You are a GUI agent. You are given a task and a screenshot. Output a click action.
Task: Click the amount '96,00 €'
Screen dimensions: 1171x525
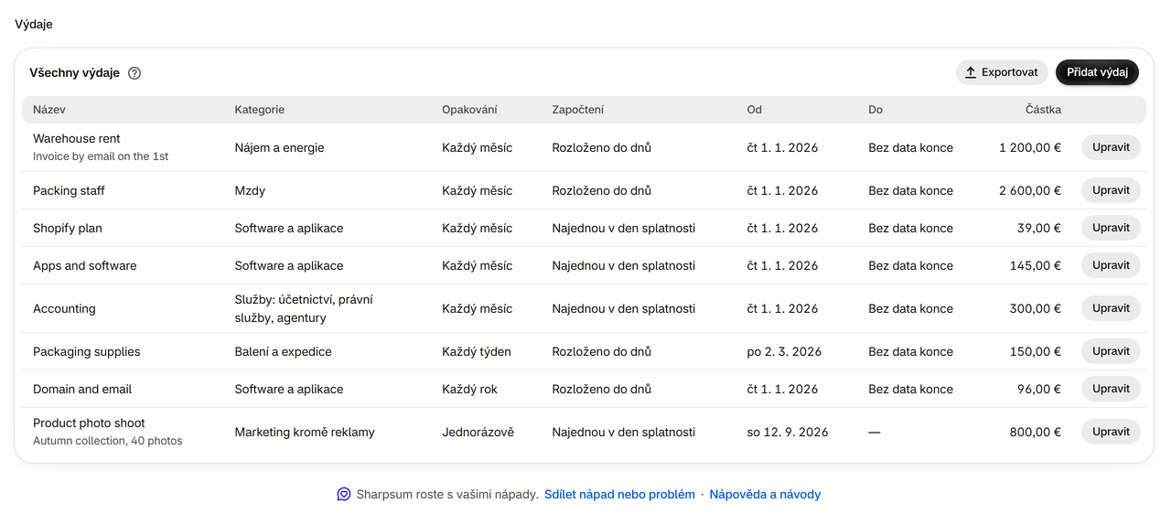(x=1039, y=389)
